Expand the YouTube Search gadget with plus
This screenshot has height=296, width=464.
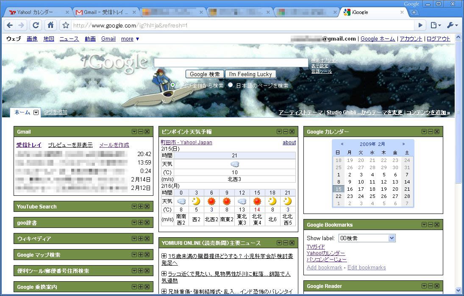(x=141, y=206)
